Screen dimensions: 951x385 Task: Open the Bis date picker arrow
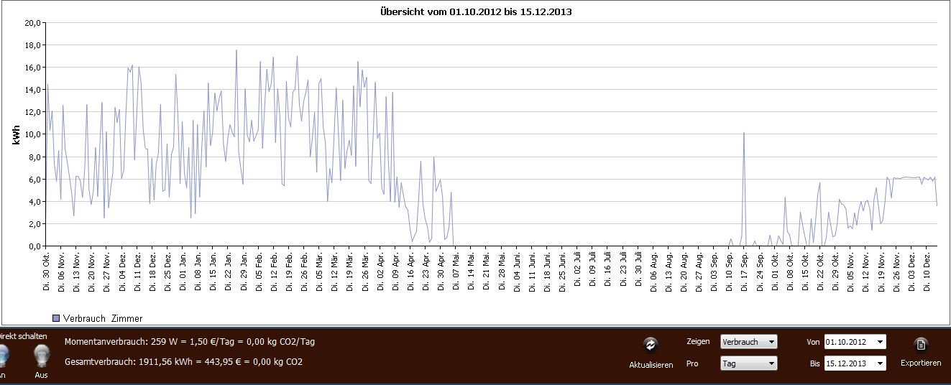click(x=881, y=363)
